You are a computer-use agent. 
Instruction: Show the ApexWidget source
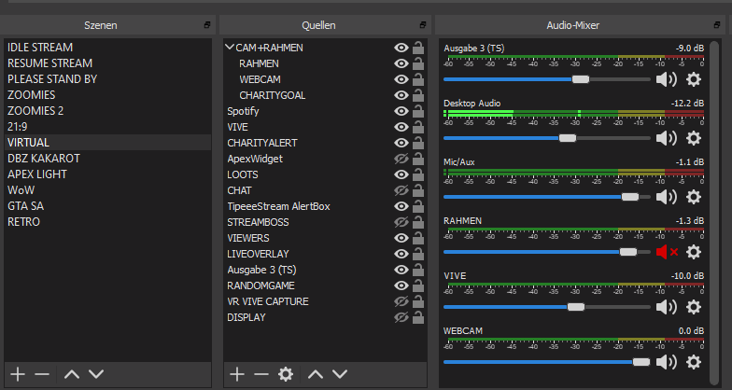401,159
